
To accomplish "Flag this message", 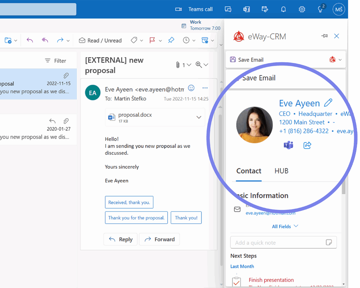I will (x=152, y=40).
